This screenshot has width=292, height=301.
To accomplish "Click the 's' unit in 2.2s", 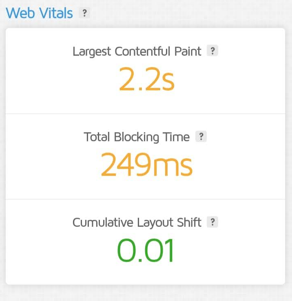I will (167, 81).
